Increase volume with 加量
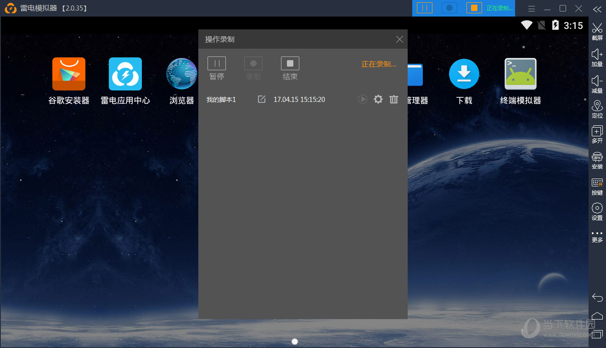This screenshot has width=606, height=348. click(597, 58)
